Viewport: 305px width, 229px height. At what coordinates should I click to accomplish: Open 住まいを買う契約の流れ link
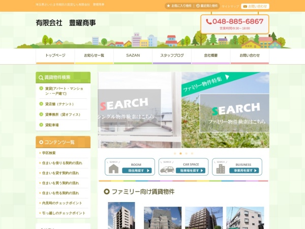60,183
